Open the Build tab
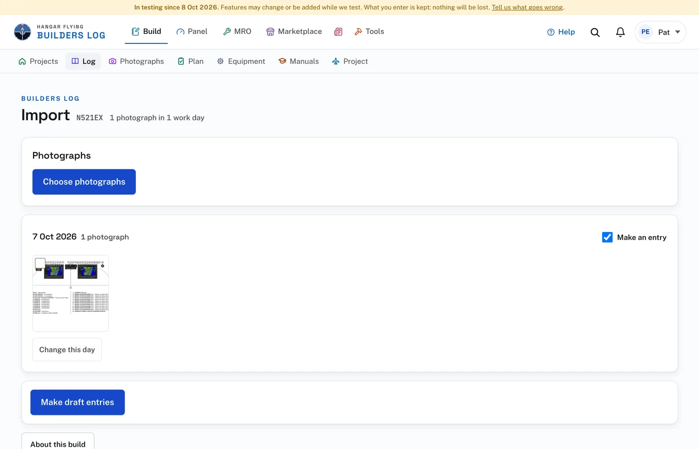Image resolution: width=699 pixels, height=449 pixels. coord(146,31)
